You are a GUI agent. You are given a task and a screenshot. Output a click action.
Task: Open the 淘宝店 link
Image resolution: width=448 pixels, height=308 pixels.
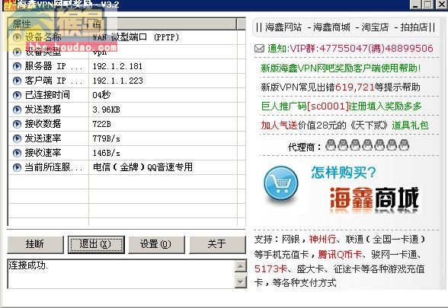tap(375, 27)
